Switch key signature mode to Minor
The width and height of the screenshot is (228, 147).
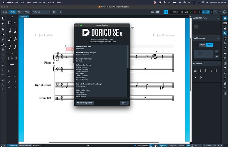pos(210,45)
